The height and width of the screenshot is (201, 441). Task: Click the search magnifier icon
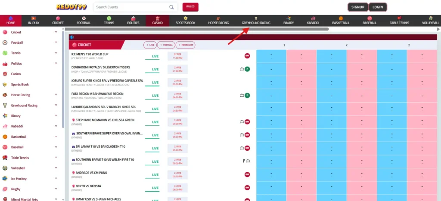tap(172, 7)
